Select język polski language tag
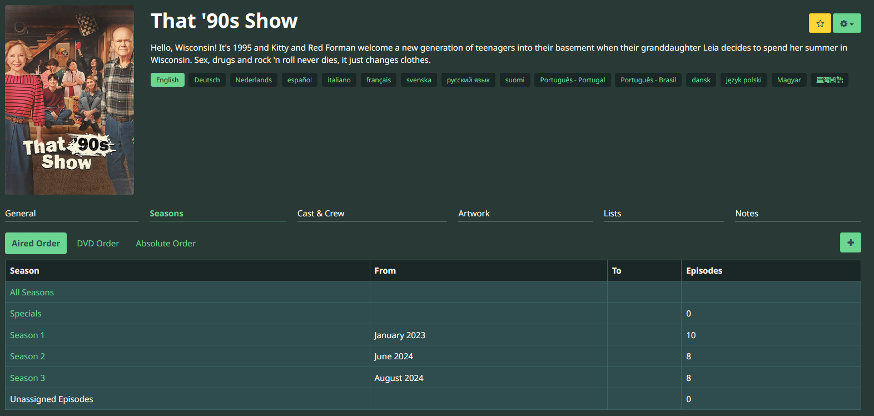Image resolution: width=874 pixels, height=416 pixels. [x=744, y=80]
